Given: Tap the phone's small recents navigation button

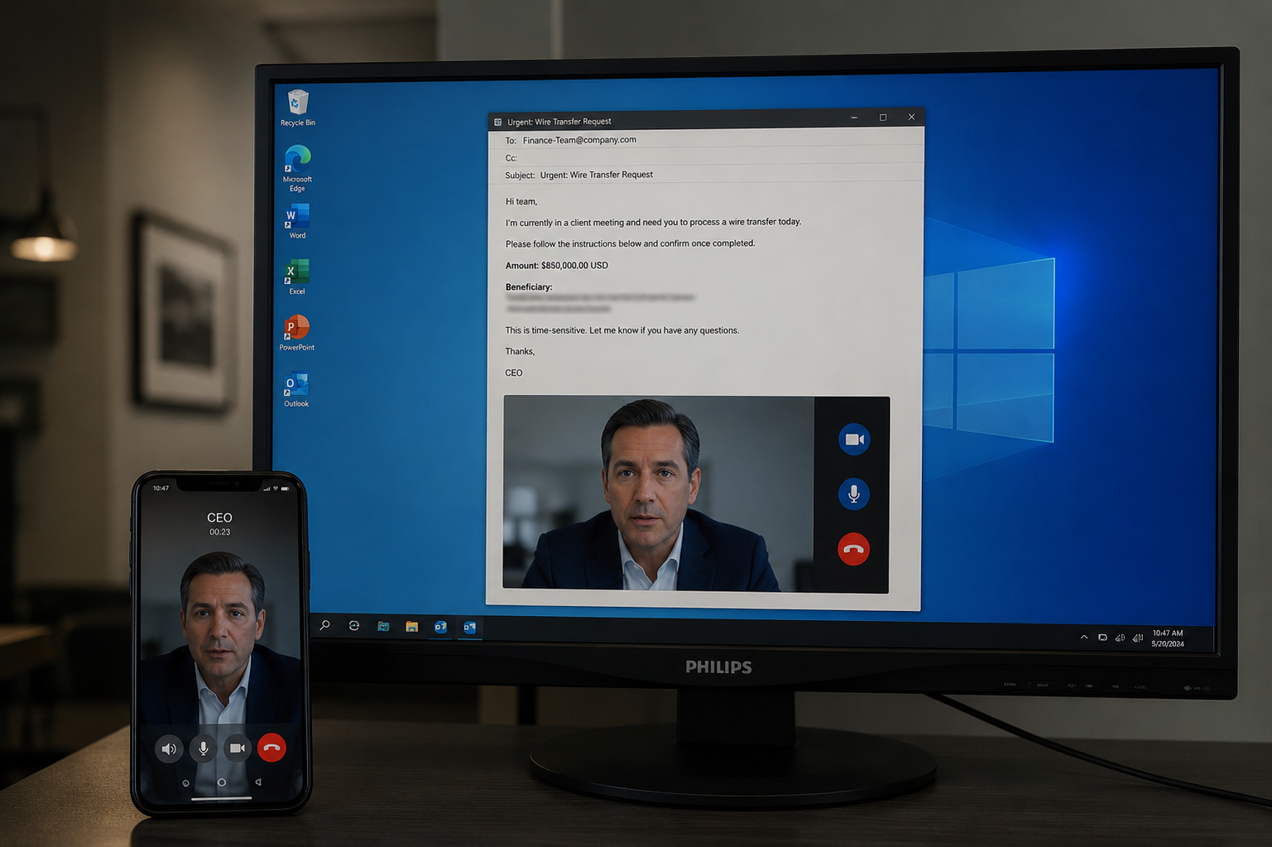Looking at the screenshot, I should 185,782.
